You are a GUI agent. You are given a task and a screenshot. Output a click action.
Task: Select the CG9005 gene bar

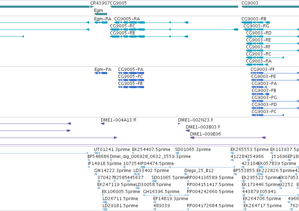(174, 7)
